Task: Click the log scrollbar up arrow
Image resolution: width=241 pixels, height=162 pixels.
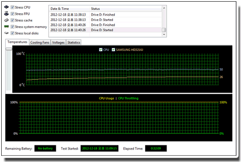Action: pyautogui.click(x=164, y=8)
